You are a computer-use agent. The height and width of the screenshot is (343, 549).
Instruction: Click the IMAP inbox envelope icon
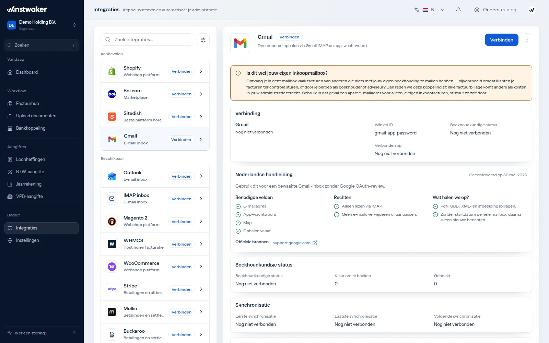[112, 199]
